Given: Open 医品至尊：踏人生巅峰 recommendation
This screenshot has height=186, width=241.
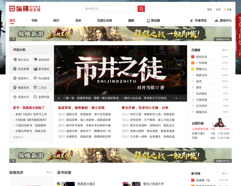Looking at the screenshot, I should pyautogui.click(x=88, y=120).
